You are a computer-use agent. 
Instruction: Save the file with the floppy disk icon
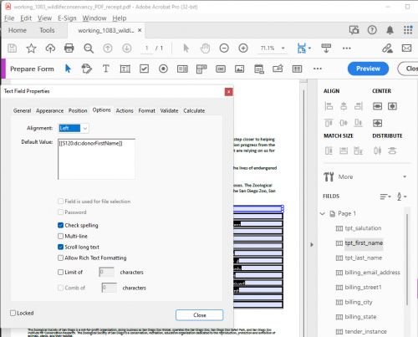click(12, 49)
